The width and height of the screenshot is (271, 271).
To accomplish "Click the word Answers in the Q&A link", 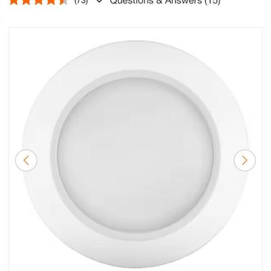I will pos(184,2).
